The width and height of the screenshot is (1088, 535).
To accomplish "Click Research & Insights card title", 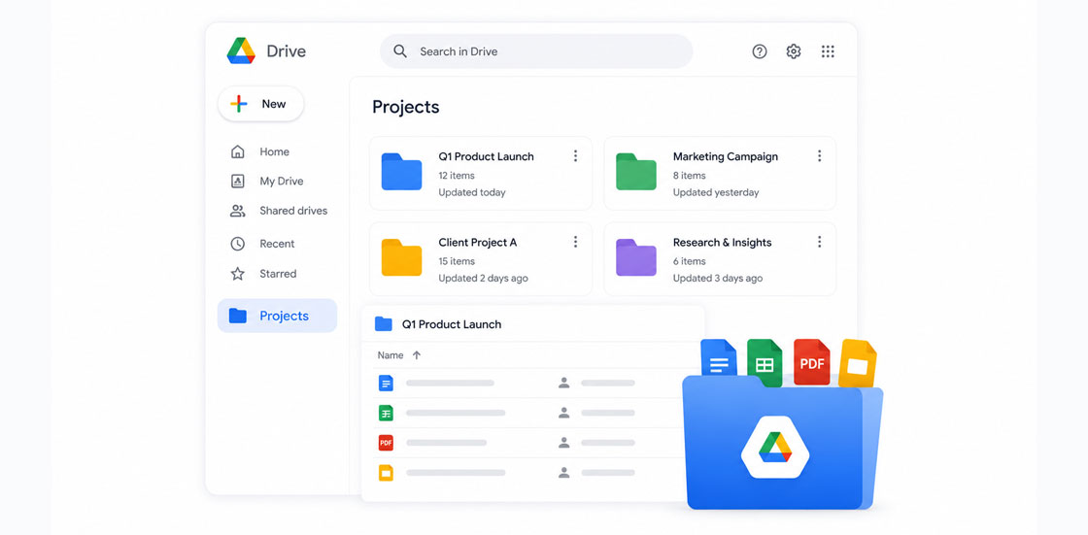I will click(x=723, y=243).
